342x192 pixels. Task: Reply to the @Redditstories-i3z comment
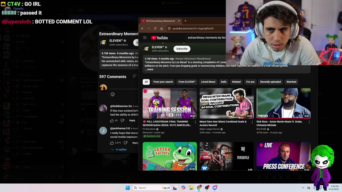[x=132, y=121]
